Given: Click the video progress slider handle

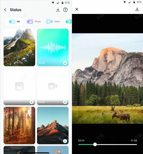Looking at the screenshot, I should point(95,144).
